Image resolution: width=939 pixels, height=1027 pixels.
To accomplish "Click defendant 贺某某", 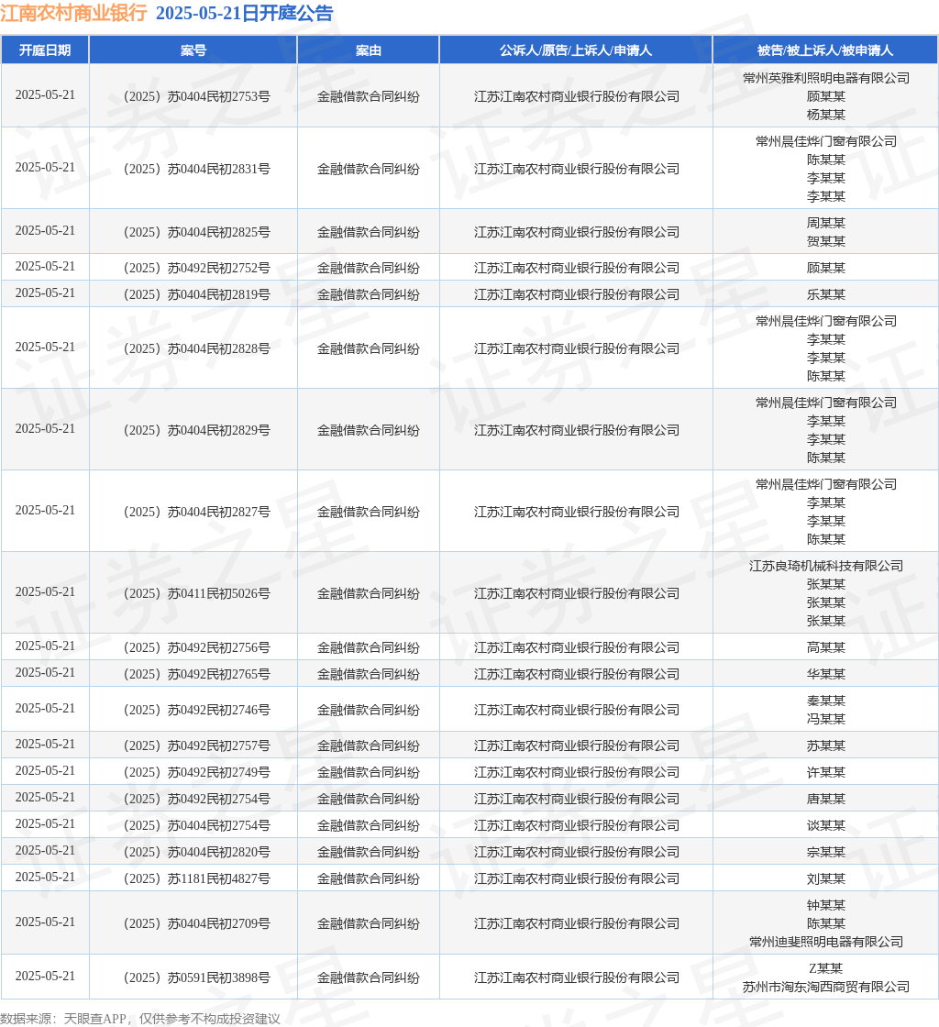I will click(825, 241).
